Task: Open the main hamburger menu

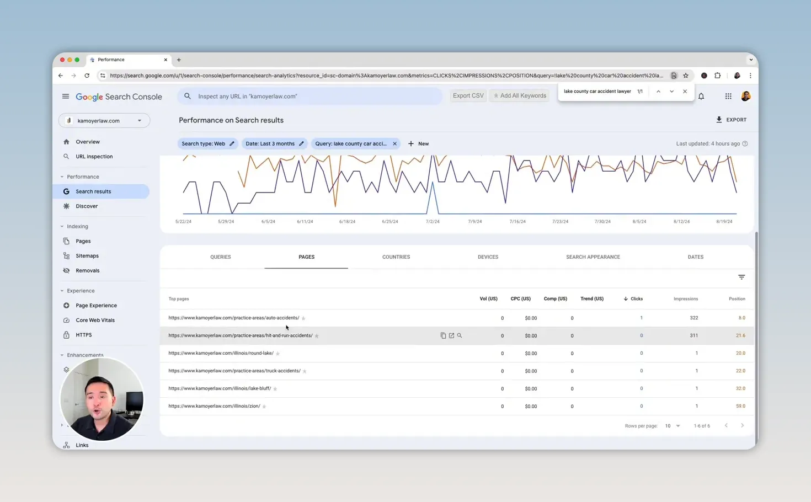Action: [66, 96]
